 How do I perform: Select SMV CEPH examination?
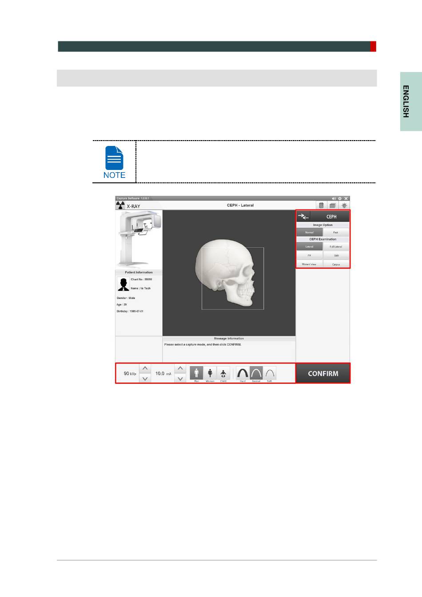point(336,255)
